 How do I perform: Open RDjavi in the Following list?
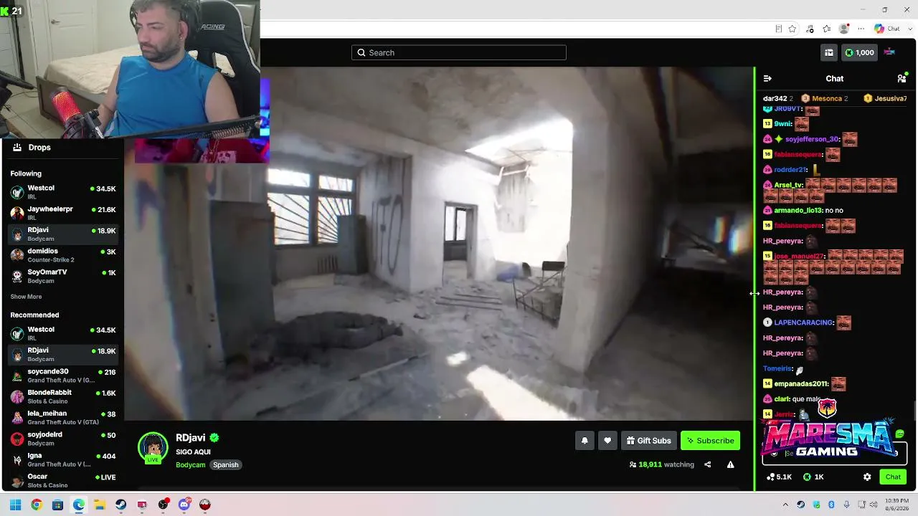pyautogui.click(x=62, y=234)
